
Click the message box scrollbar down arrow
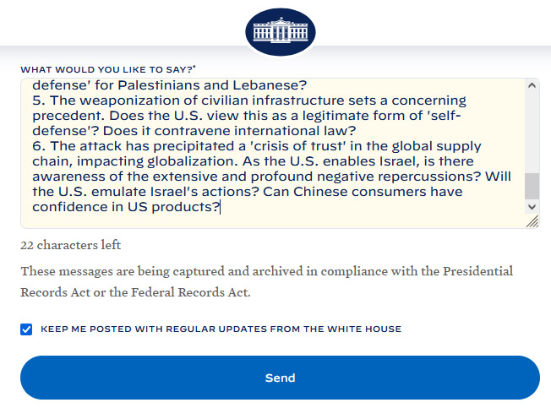point(532,206)
